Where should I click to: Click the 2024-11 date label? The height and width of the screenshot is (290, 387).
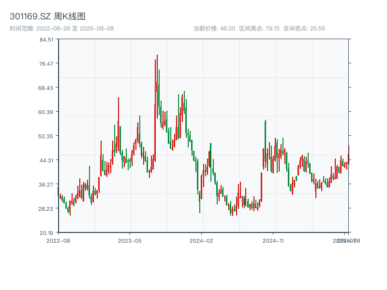273,240
